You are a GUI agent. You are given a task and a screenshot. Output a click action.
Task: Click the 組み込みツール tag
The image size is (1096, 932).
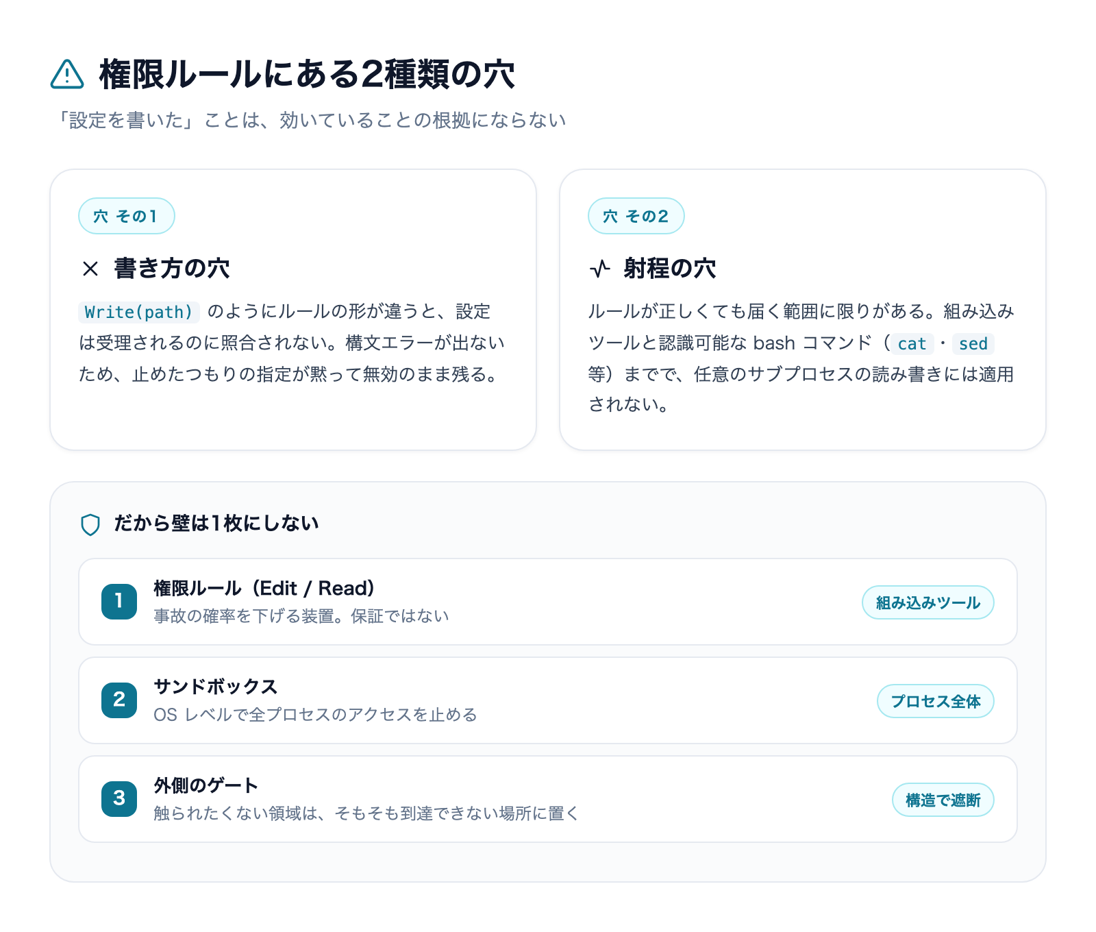[x=928, y=602]
